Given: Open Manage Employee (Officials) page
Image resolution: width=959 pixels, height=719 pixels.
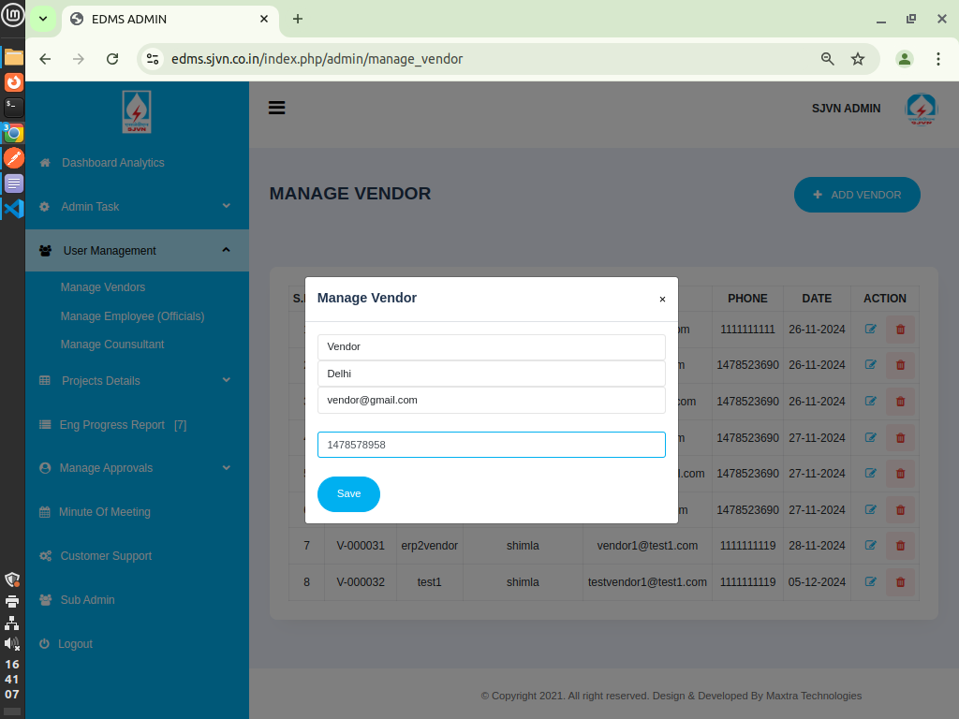Looking at the screenshot, I should click(132, 316).
